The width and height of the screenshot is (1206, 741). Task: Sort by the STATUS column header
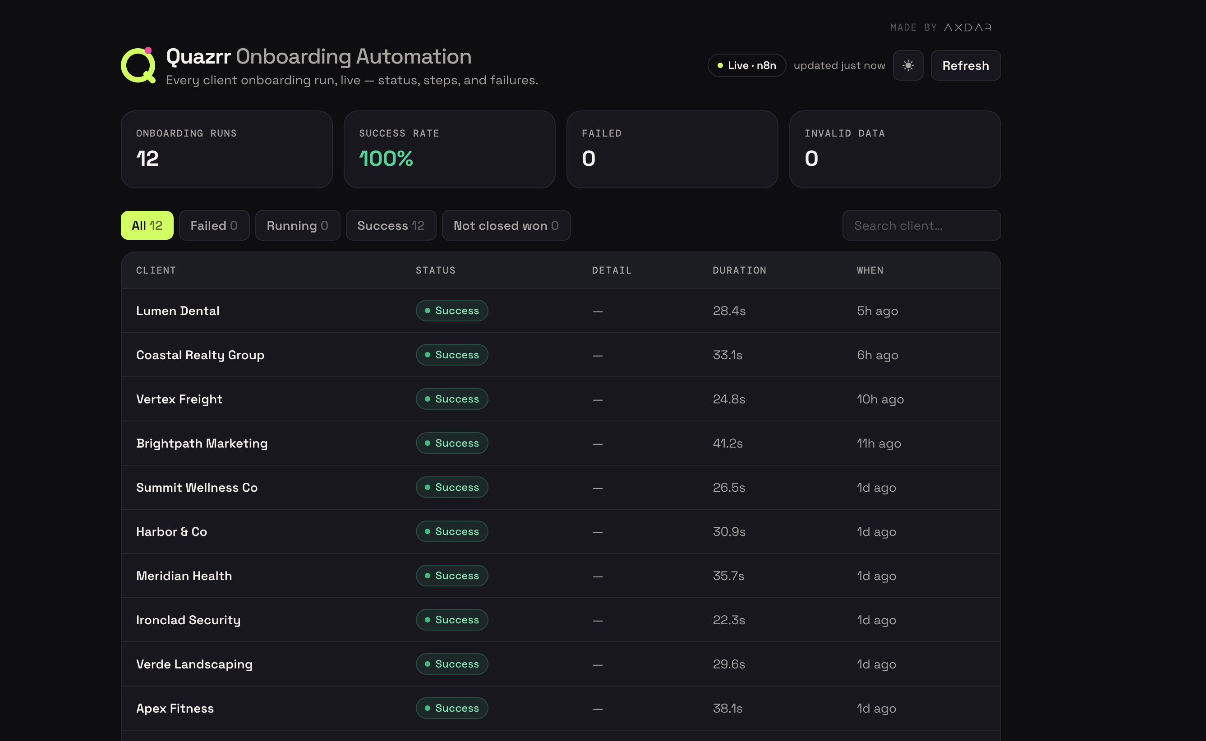pos(435,270)
